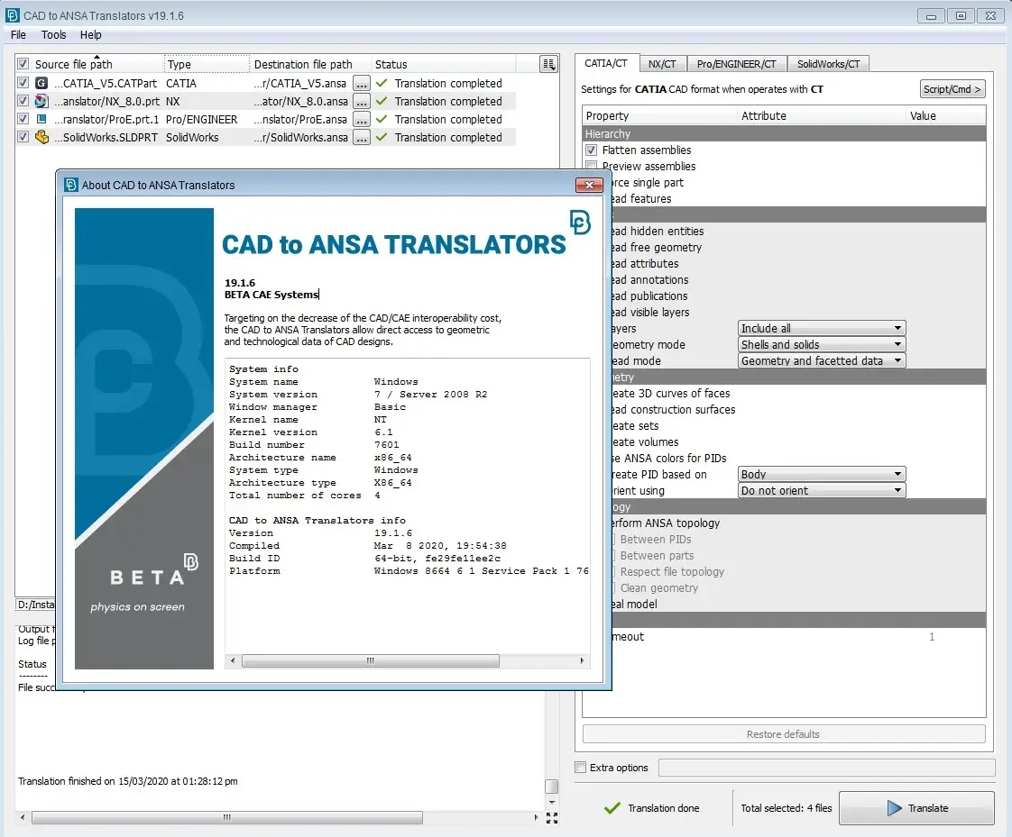Click the Hierarchy section header

point(784,133)
